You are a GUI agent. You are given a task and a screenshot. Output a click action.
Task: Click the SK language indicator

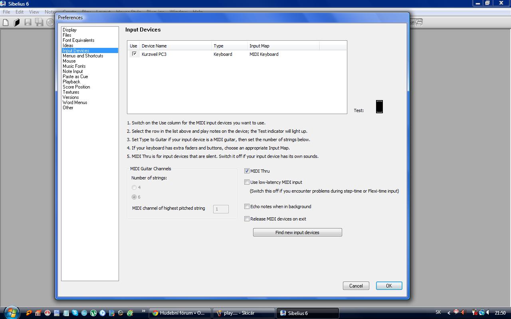pos(438,313)
